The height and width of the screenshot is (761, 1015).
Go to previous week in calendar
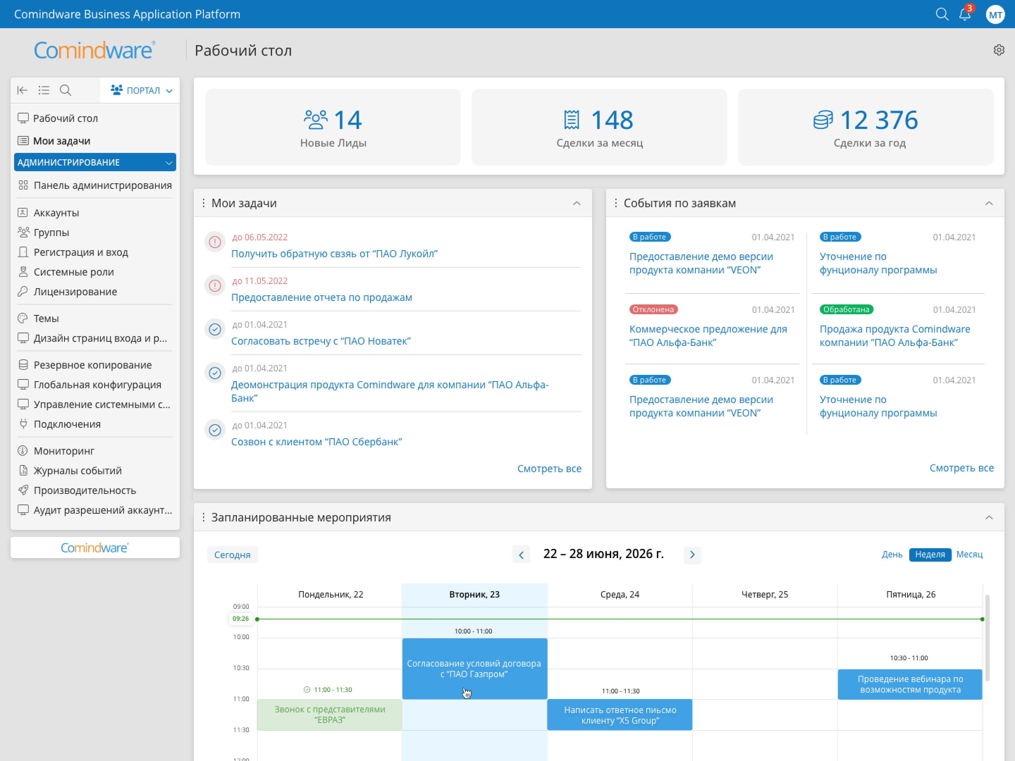(x=521, y=555)
